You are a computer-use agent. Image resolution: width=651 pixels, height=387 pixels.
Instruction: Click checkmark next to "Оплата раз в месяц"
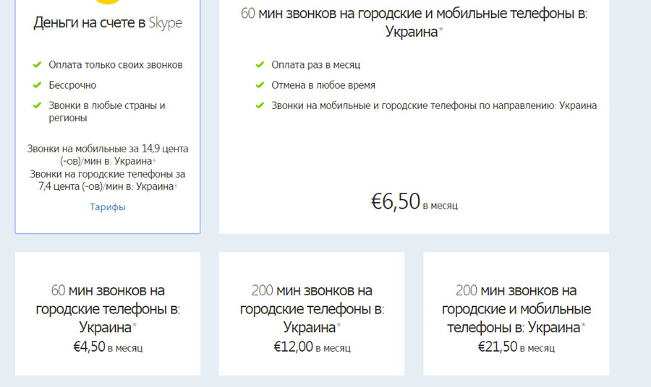(260, 65)
